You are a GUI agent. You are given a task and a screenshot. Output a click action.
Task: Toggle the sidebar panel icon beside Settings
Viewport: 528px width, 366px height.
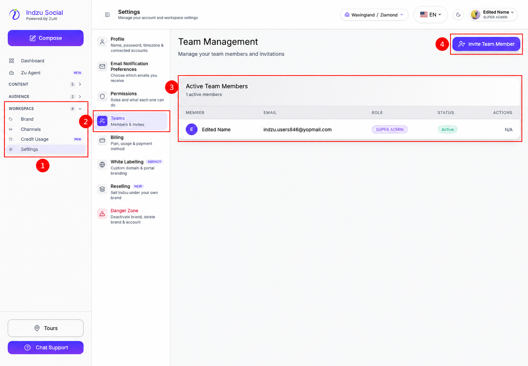107,15
